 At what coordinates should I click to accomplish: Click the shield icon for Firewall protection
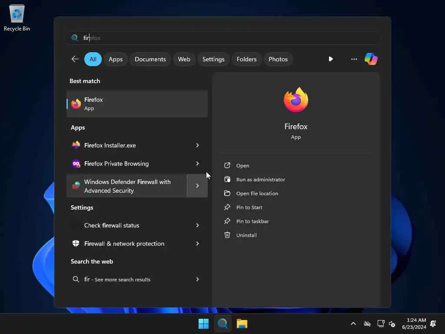(x=76, y=244)
